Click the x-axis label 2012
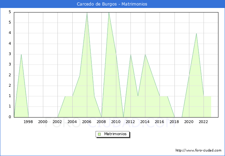The image size is (225, 156). point(130,122)
